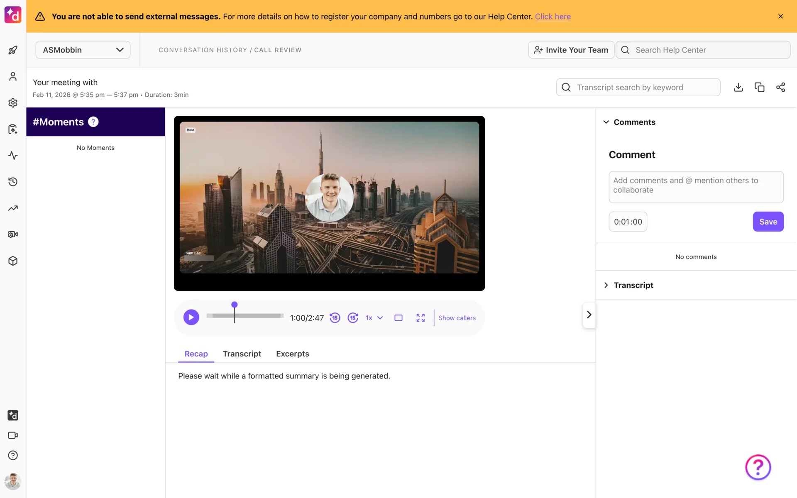Open conversation history from sidebar
This screenshot has width=797, height=498.
pyautogui.click(x=13, y=182)
